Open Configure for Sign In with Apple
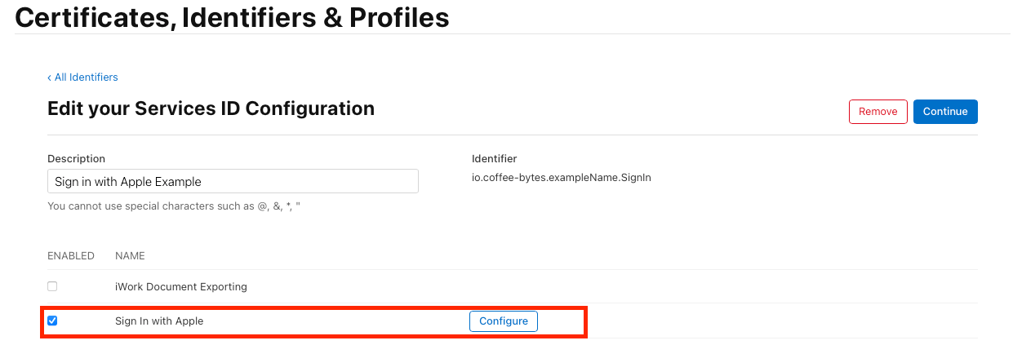The image size is (1013, 345). [x=504, y=321]
